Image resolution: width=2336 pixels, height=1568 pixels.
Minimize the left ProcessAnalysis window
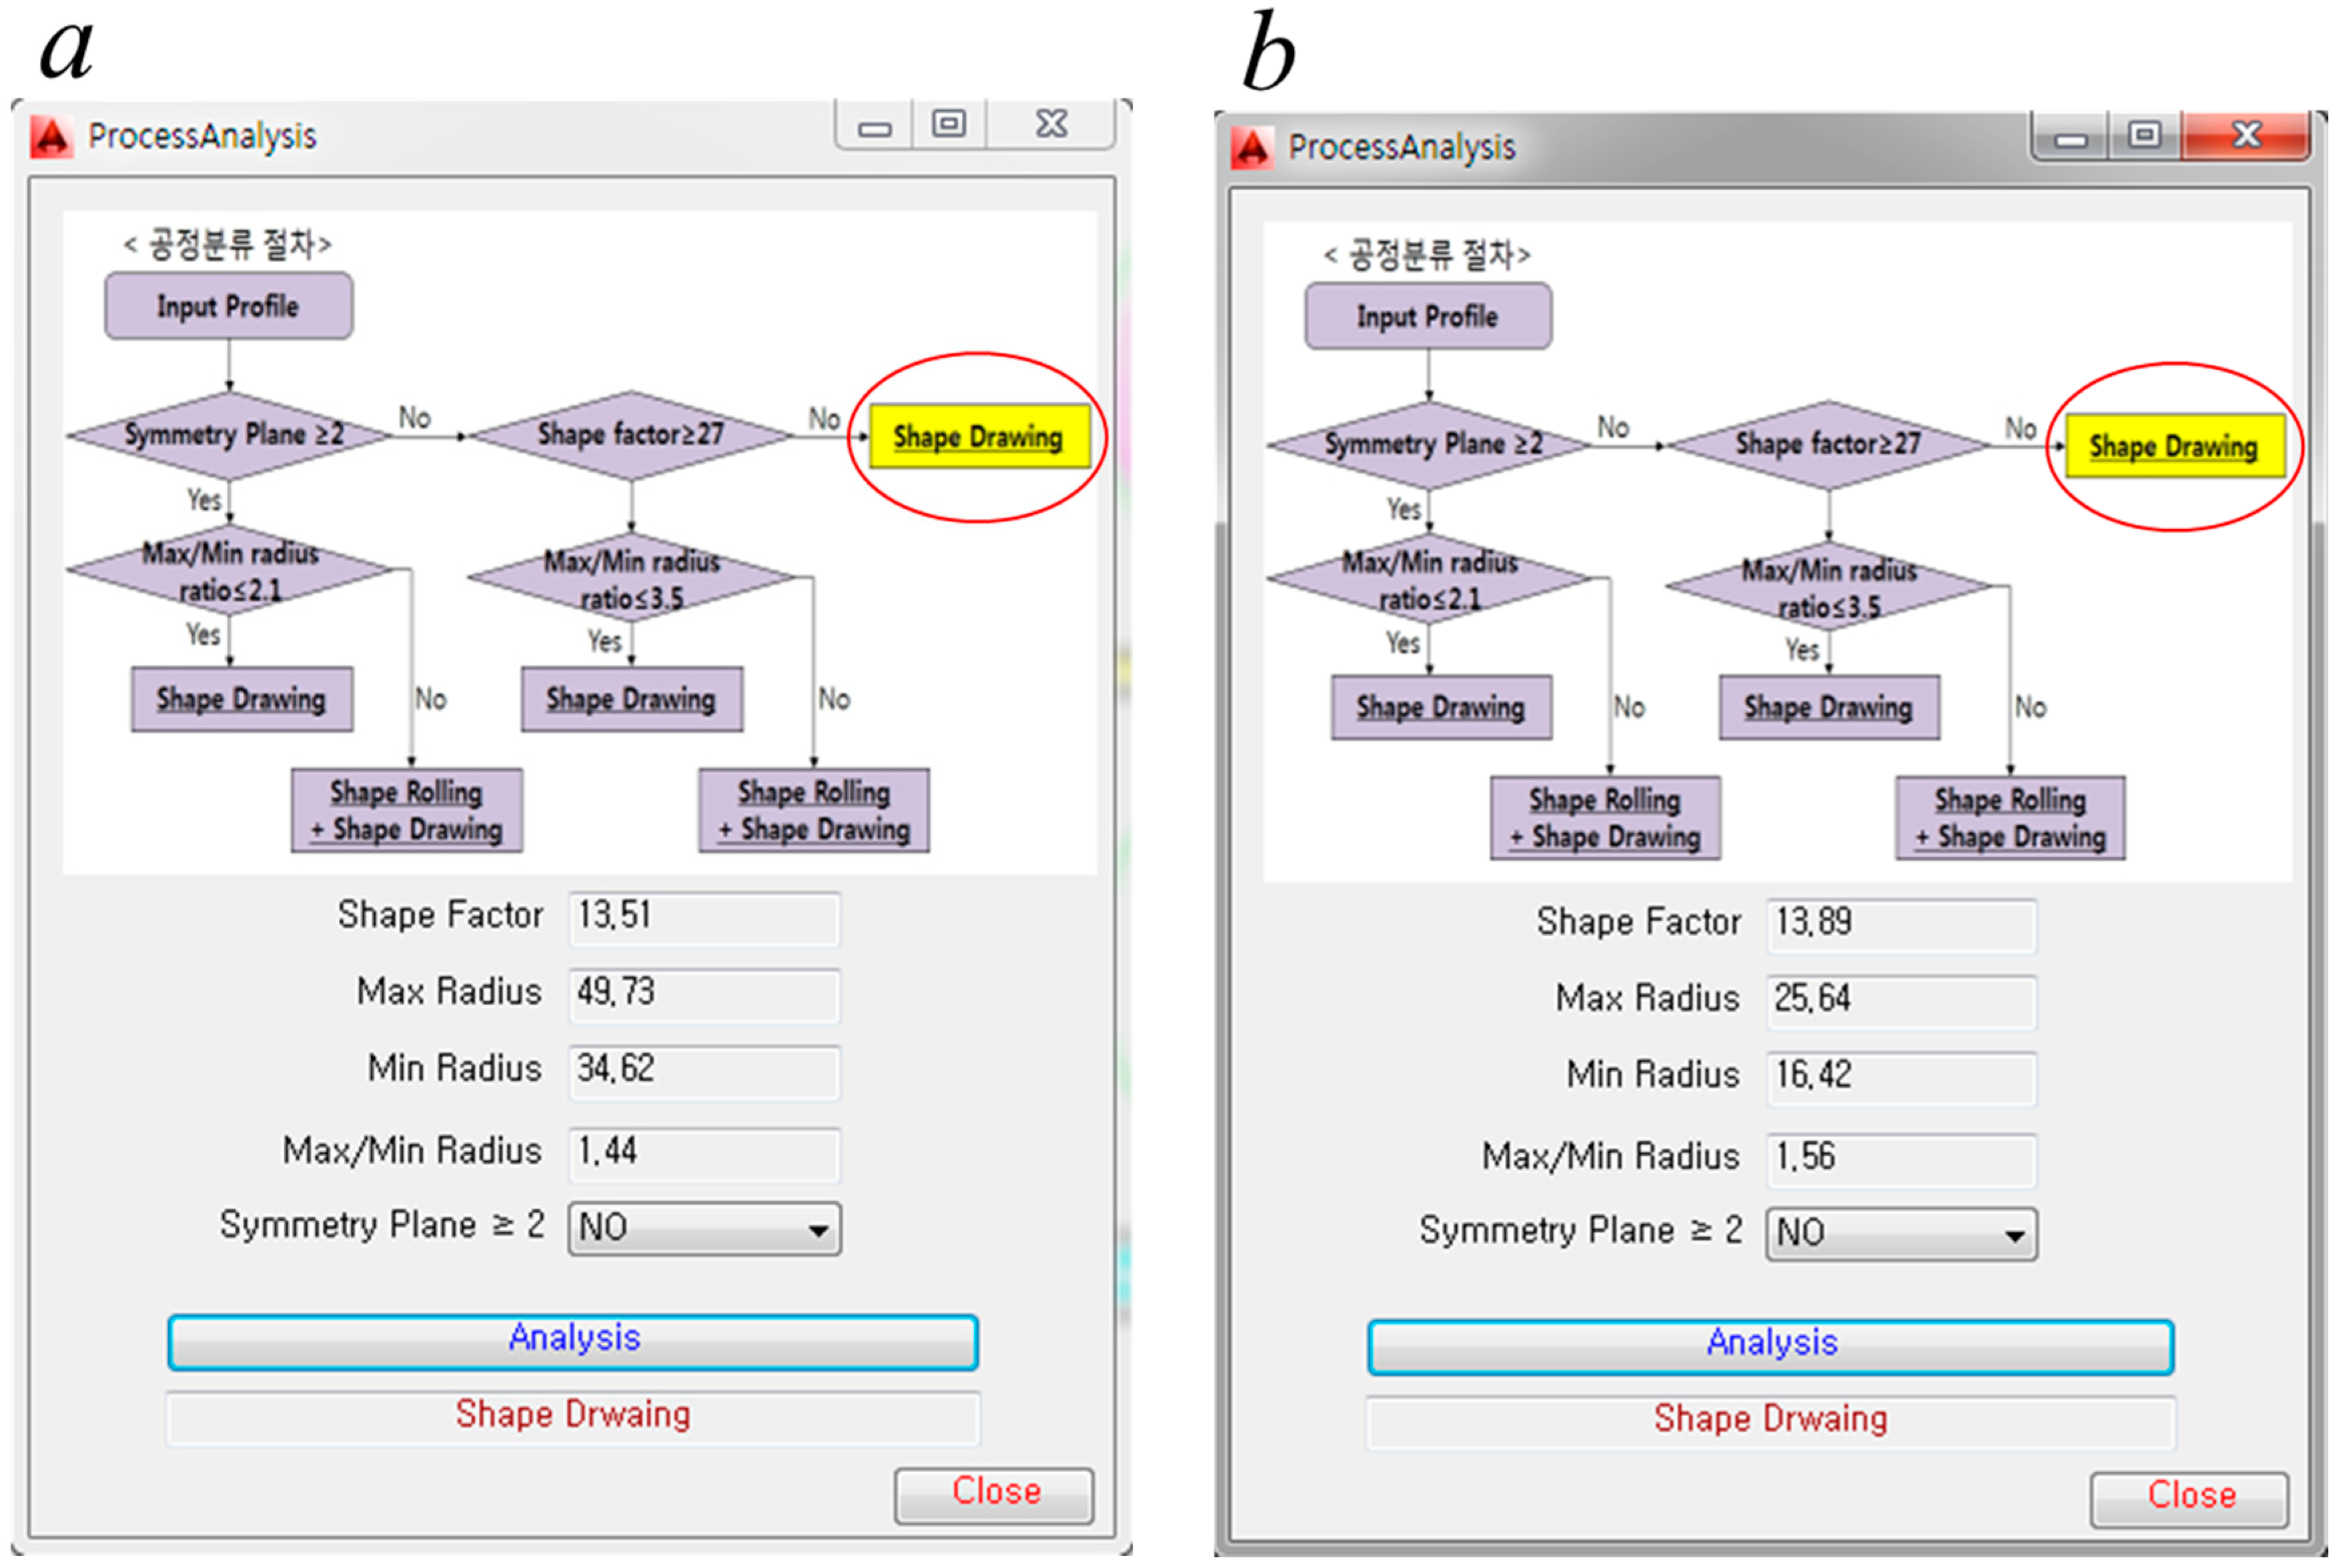click(874, 127)
